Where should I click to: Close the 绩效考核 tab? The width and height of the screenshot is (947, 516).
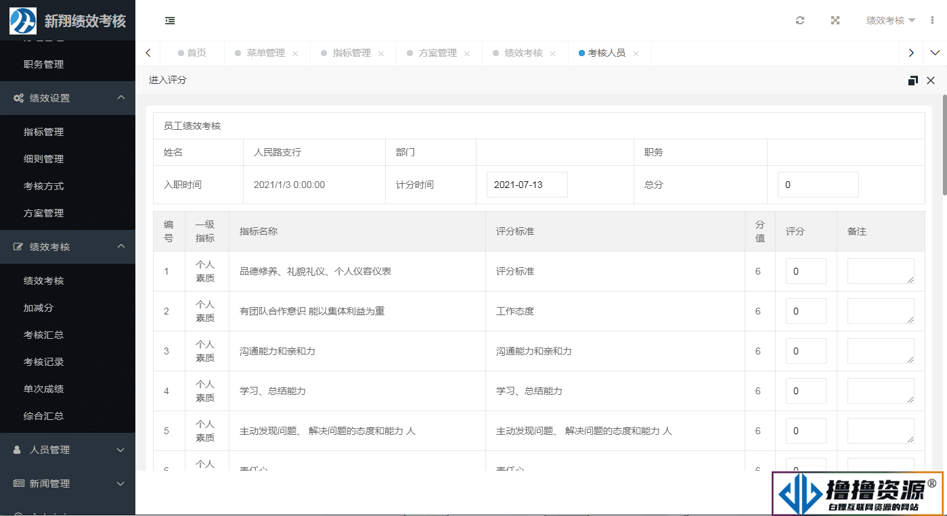553,53
